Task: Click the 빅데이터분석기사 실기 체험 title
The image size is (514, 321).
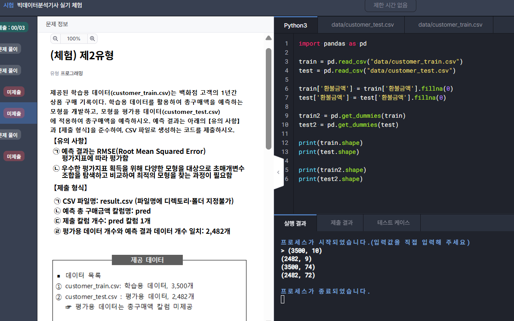Action: (49, 5)
